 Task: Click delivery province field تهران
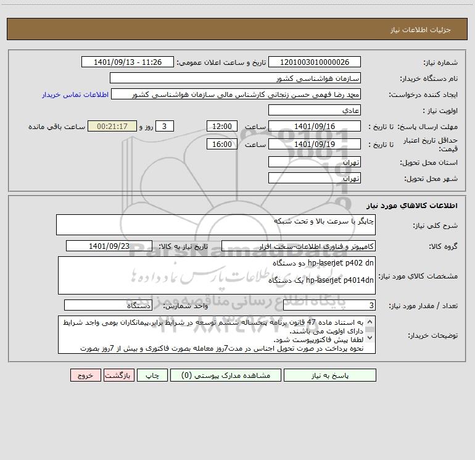pos(315,162)
